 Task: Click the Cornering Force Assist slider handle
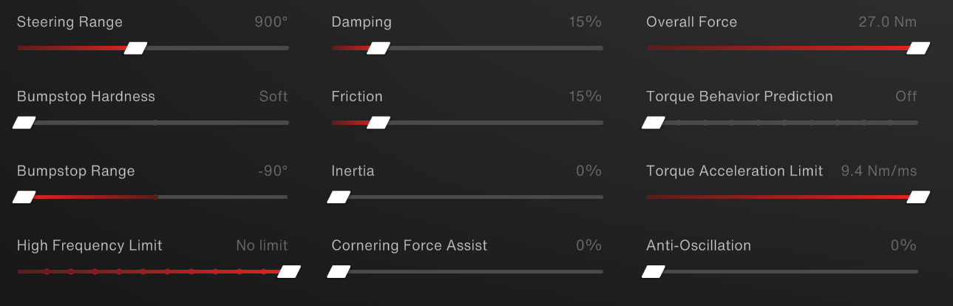coord(339,272)
